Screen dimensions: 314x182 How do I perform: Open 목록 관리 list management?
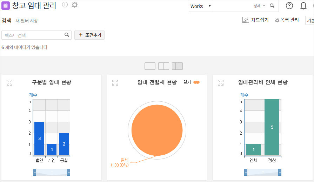[287, 20]
